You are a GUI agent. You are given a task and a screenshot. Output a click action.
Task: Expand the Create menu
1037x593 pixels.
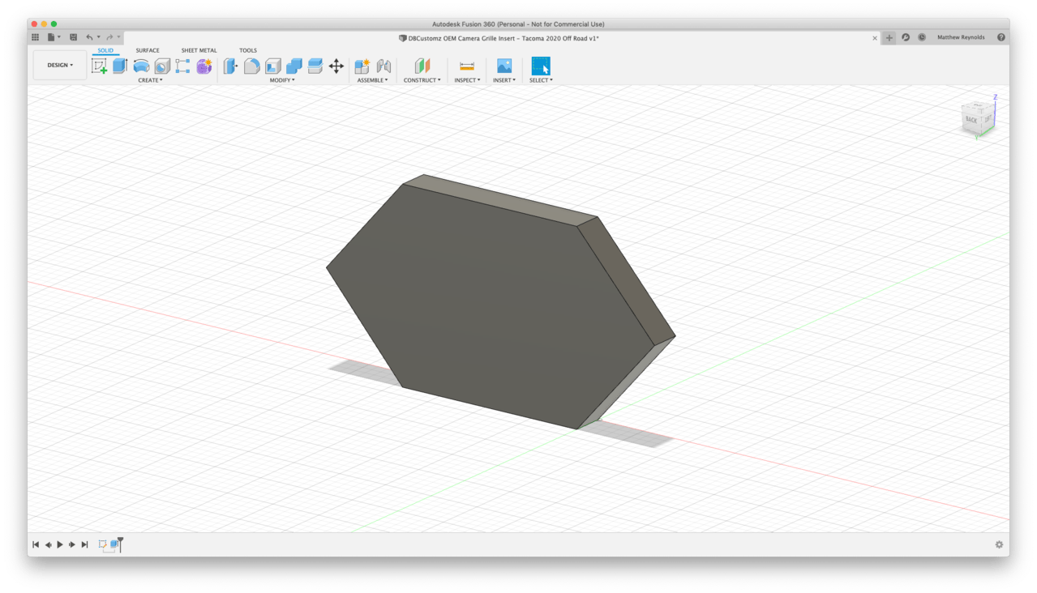[x=150, y=80]
